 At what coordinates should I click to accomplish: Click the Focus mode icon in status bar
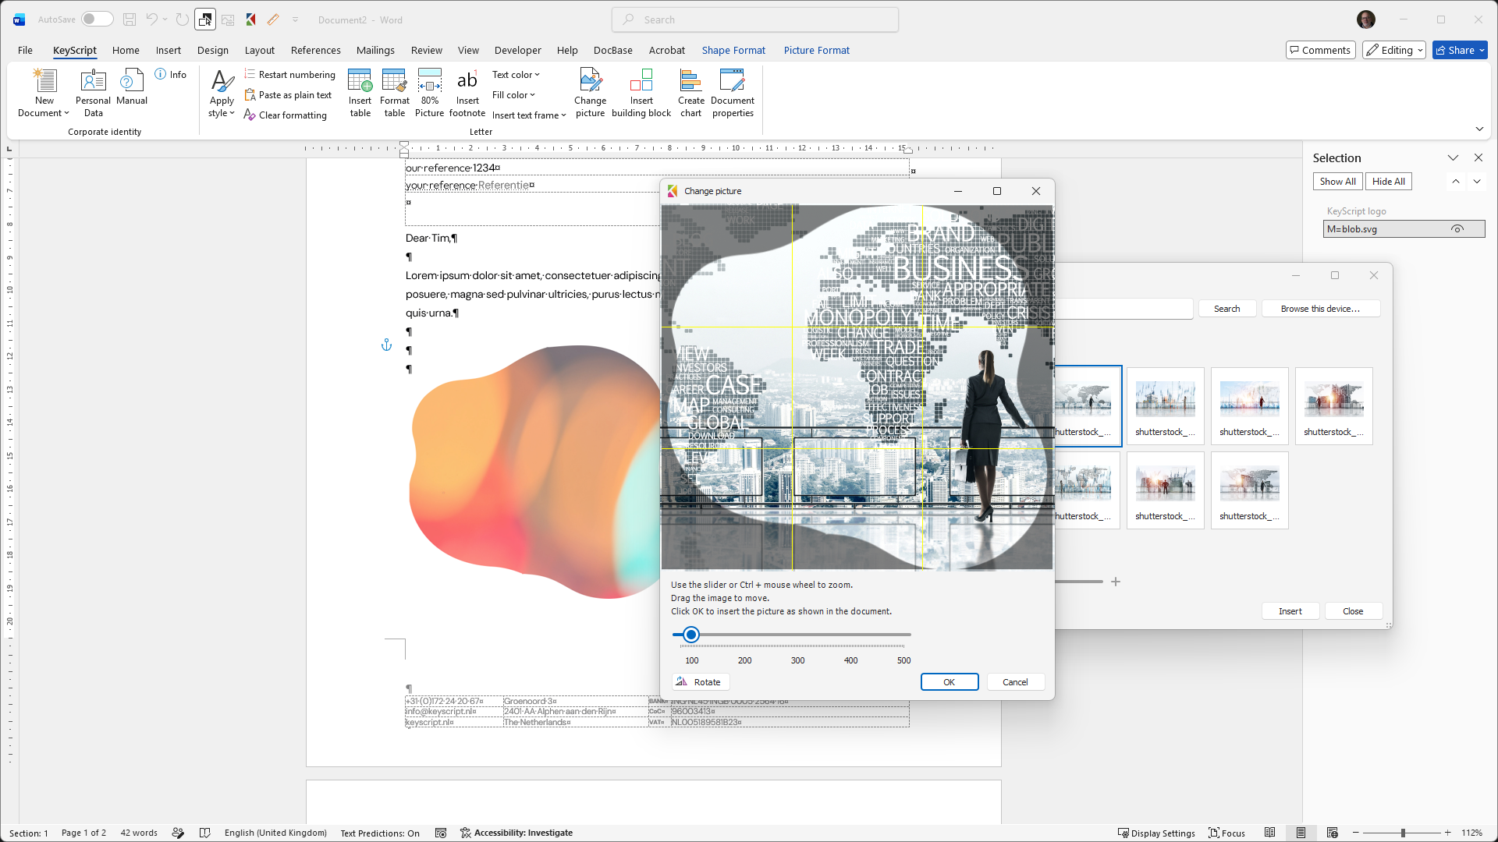click(1226, 833)
